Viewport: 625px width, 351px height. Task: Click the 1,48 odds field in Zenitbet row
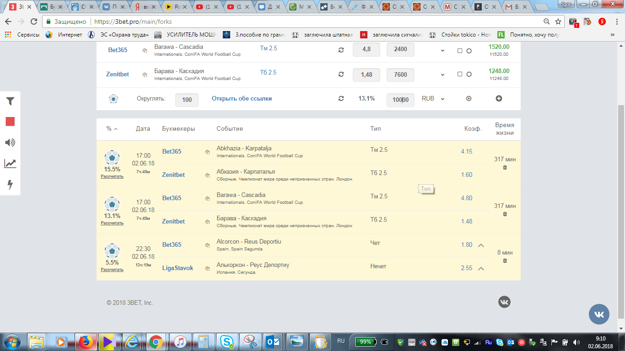[x=366, y=74]
